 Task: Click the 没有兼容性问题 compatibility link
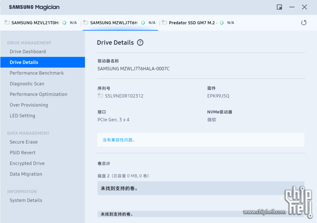click(119, 140)
